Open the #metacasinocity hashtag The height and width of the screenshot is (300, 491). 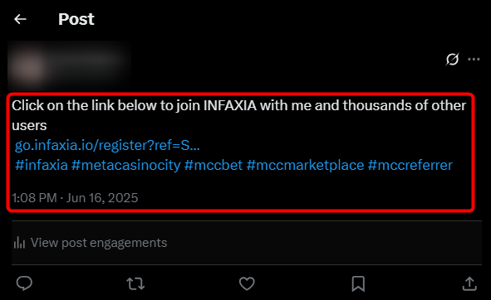(126, 165)
